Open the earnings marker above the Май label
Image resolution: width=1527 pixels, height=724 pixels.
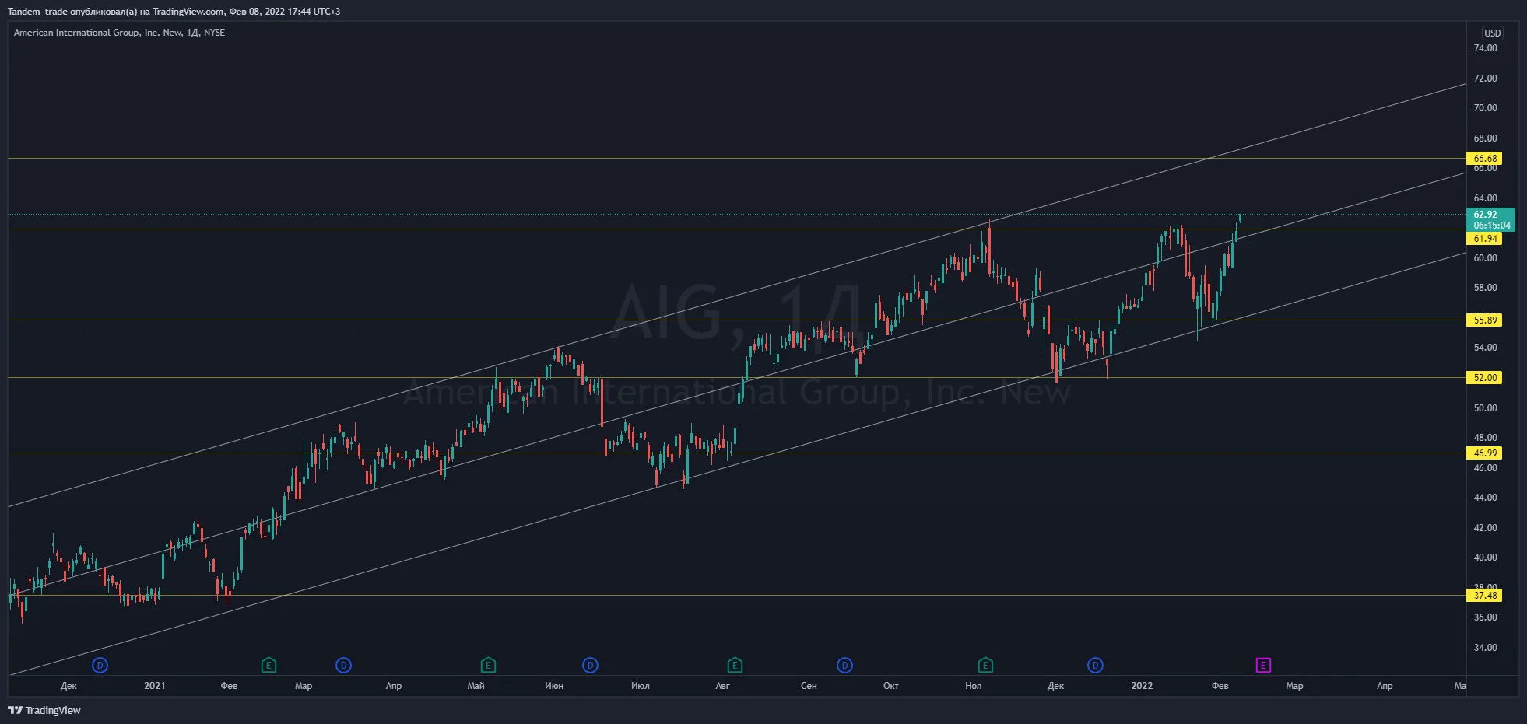(x=488, y=665)
